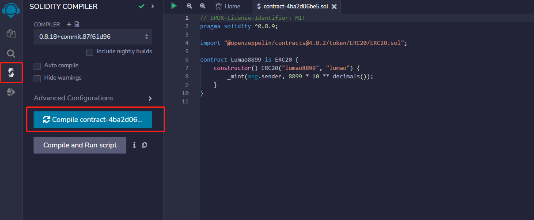Open compiler version 0.8.18 dropdown
Screen dimensions: 534x220
point(93,37)
